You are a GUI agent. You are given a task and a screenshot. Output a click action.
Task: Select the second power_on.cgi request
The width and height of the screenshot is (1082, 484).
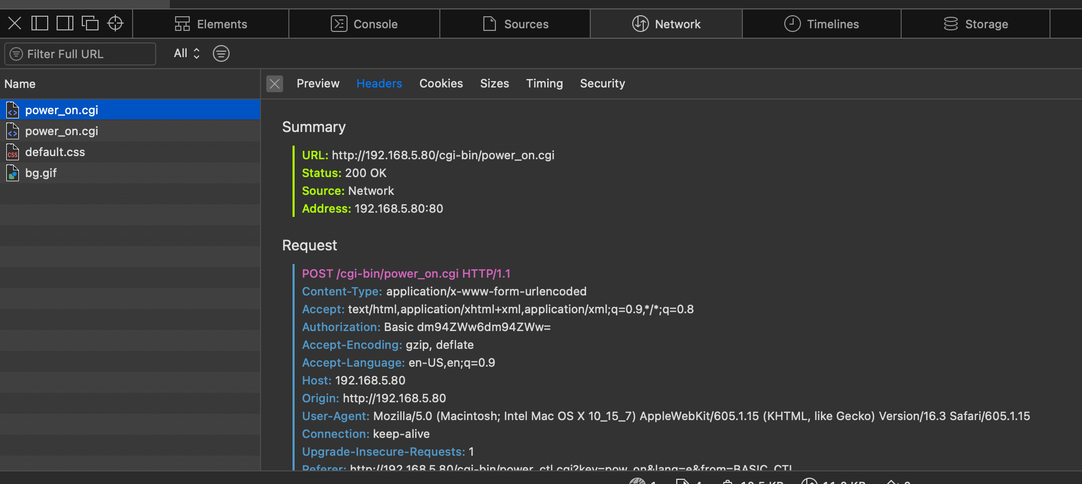point(130,131)
